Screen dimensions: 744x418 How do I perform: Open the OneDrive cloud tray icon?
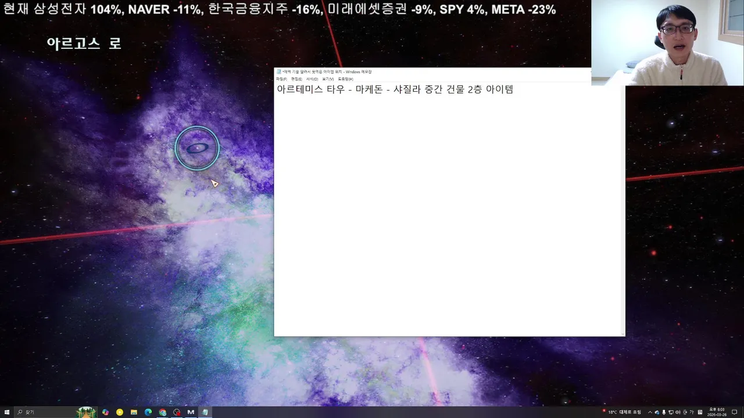pyautogui.click(x=657, y=412)
